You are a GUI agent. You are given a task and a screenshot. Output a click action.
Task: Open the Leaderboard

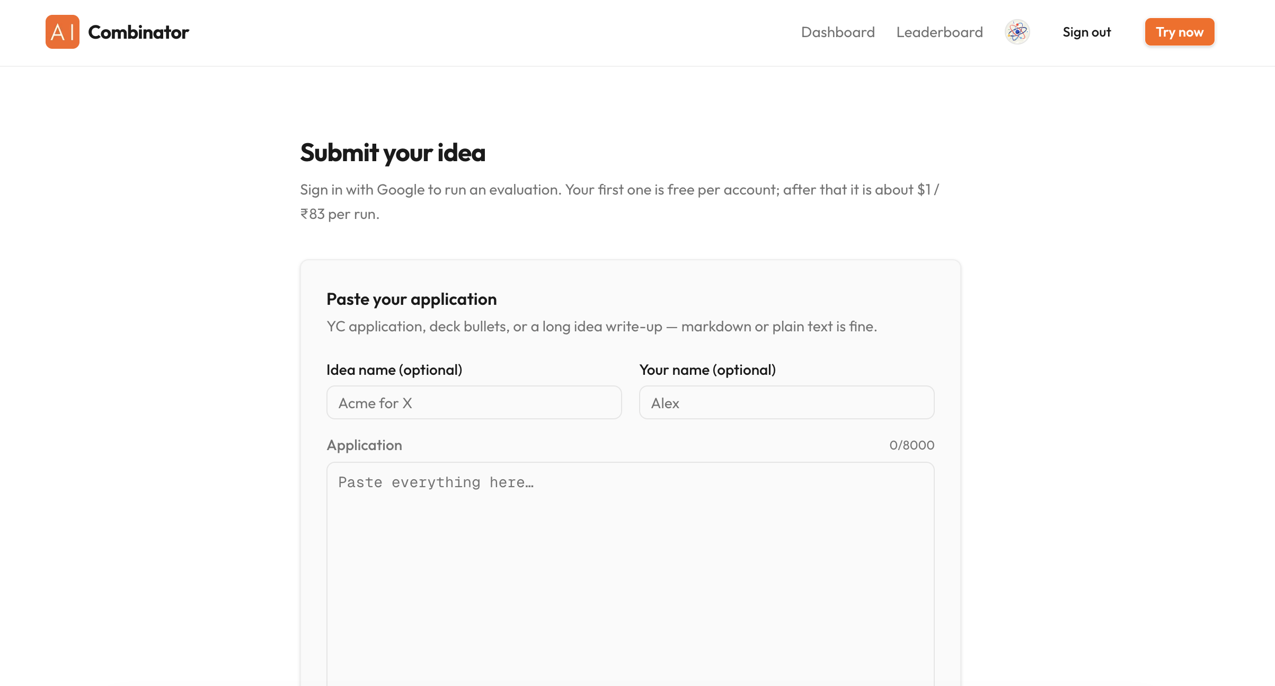[938, 32]
